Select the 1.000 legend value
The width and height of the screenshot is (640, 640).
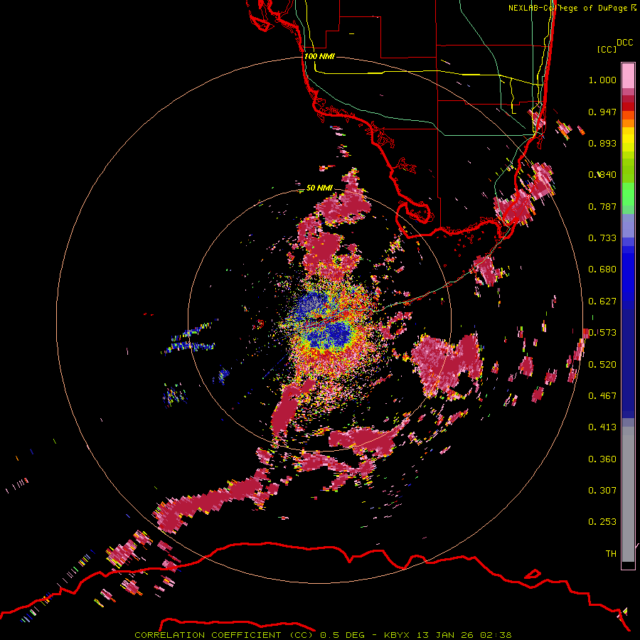[602, 80]
